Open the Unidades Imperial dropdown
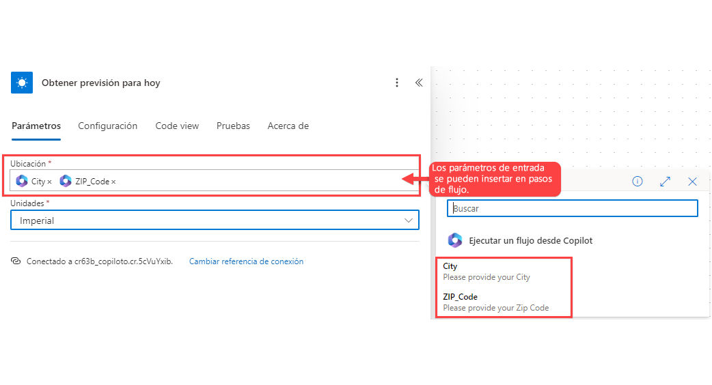The image size is (712, 385). click(215, 220)
